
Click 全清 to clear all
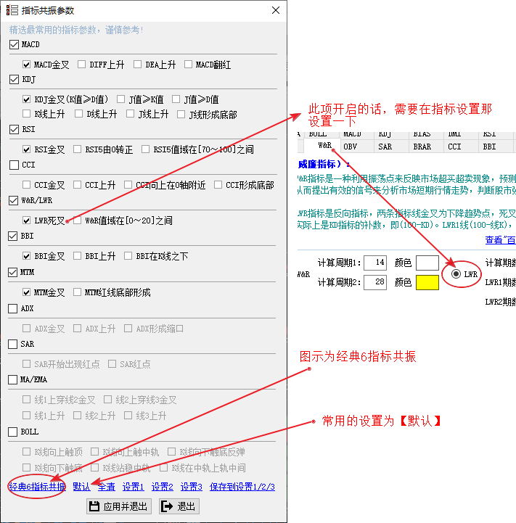click(x=106, y=487)
